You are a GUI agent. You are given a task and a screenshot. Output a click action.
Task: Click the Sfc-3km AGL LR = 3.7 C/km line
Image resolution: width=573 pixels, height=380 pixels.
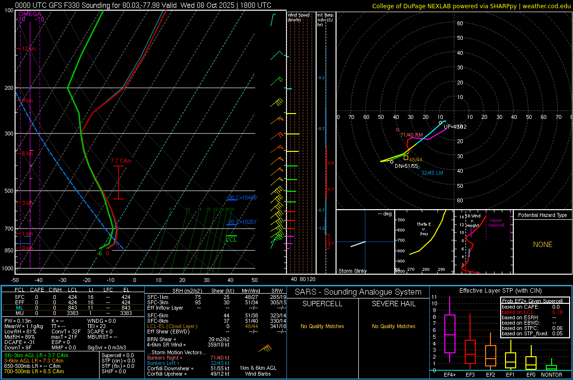pyautogui.click(x=36, y=355)
